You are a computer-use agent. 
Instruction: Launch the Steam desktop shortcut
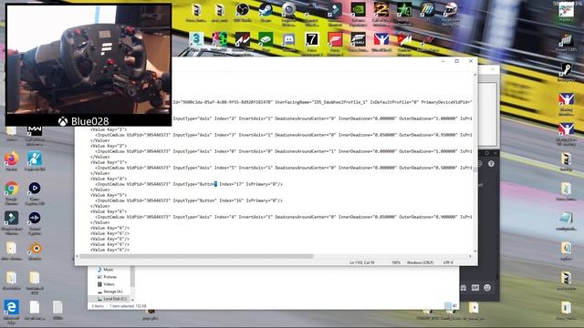click(x=266, y=12)
